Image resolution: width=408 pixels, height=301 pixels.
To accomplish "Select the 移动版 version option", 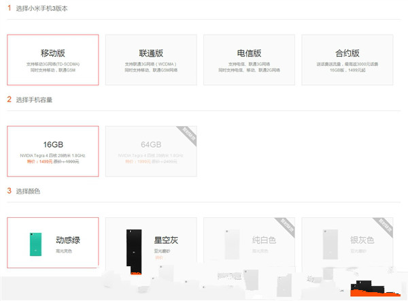I will point(53,60).
